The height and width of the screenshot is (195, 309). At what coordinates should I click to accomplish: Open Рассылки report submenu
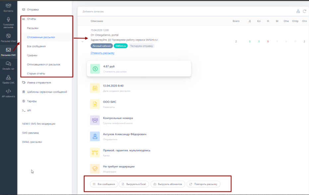click(x=33, y=28)
